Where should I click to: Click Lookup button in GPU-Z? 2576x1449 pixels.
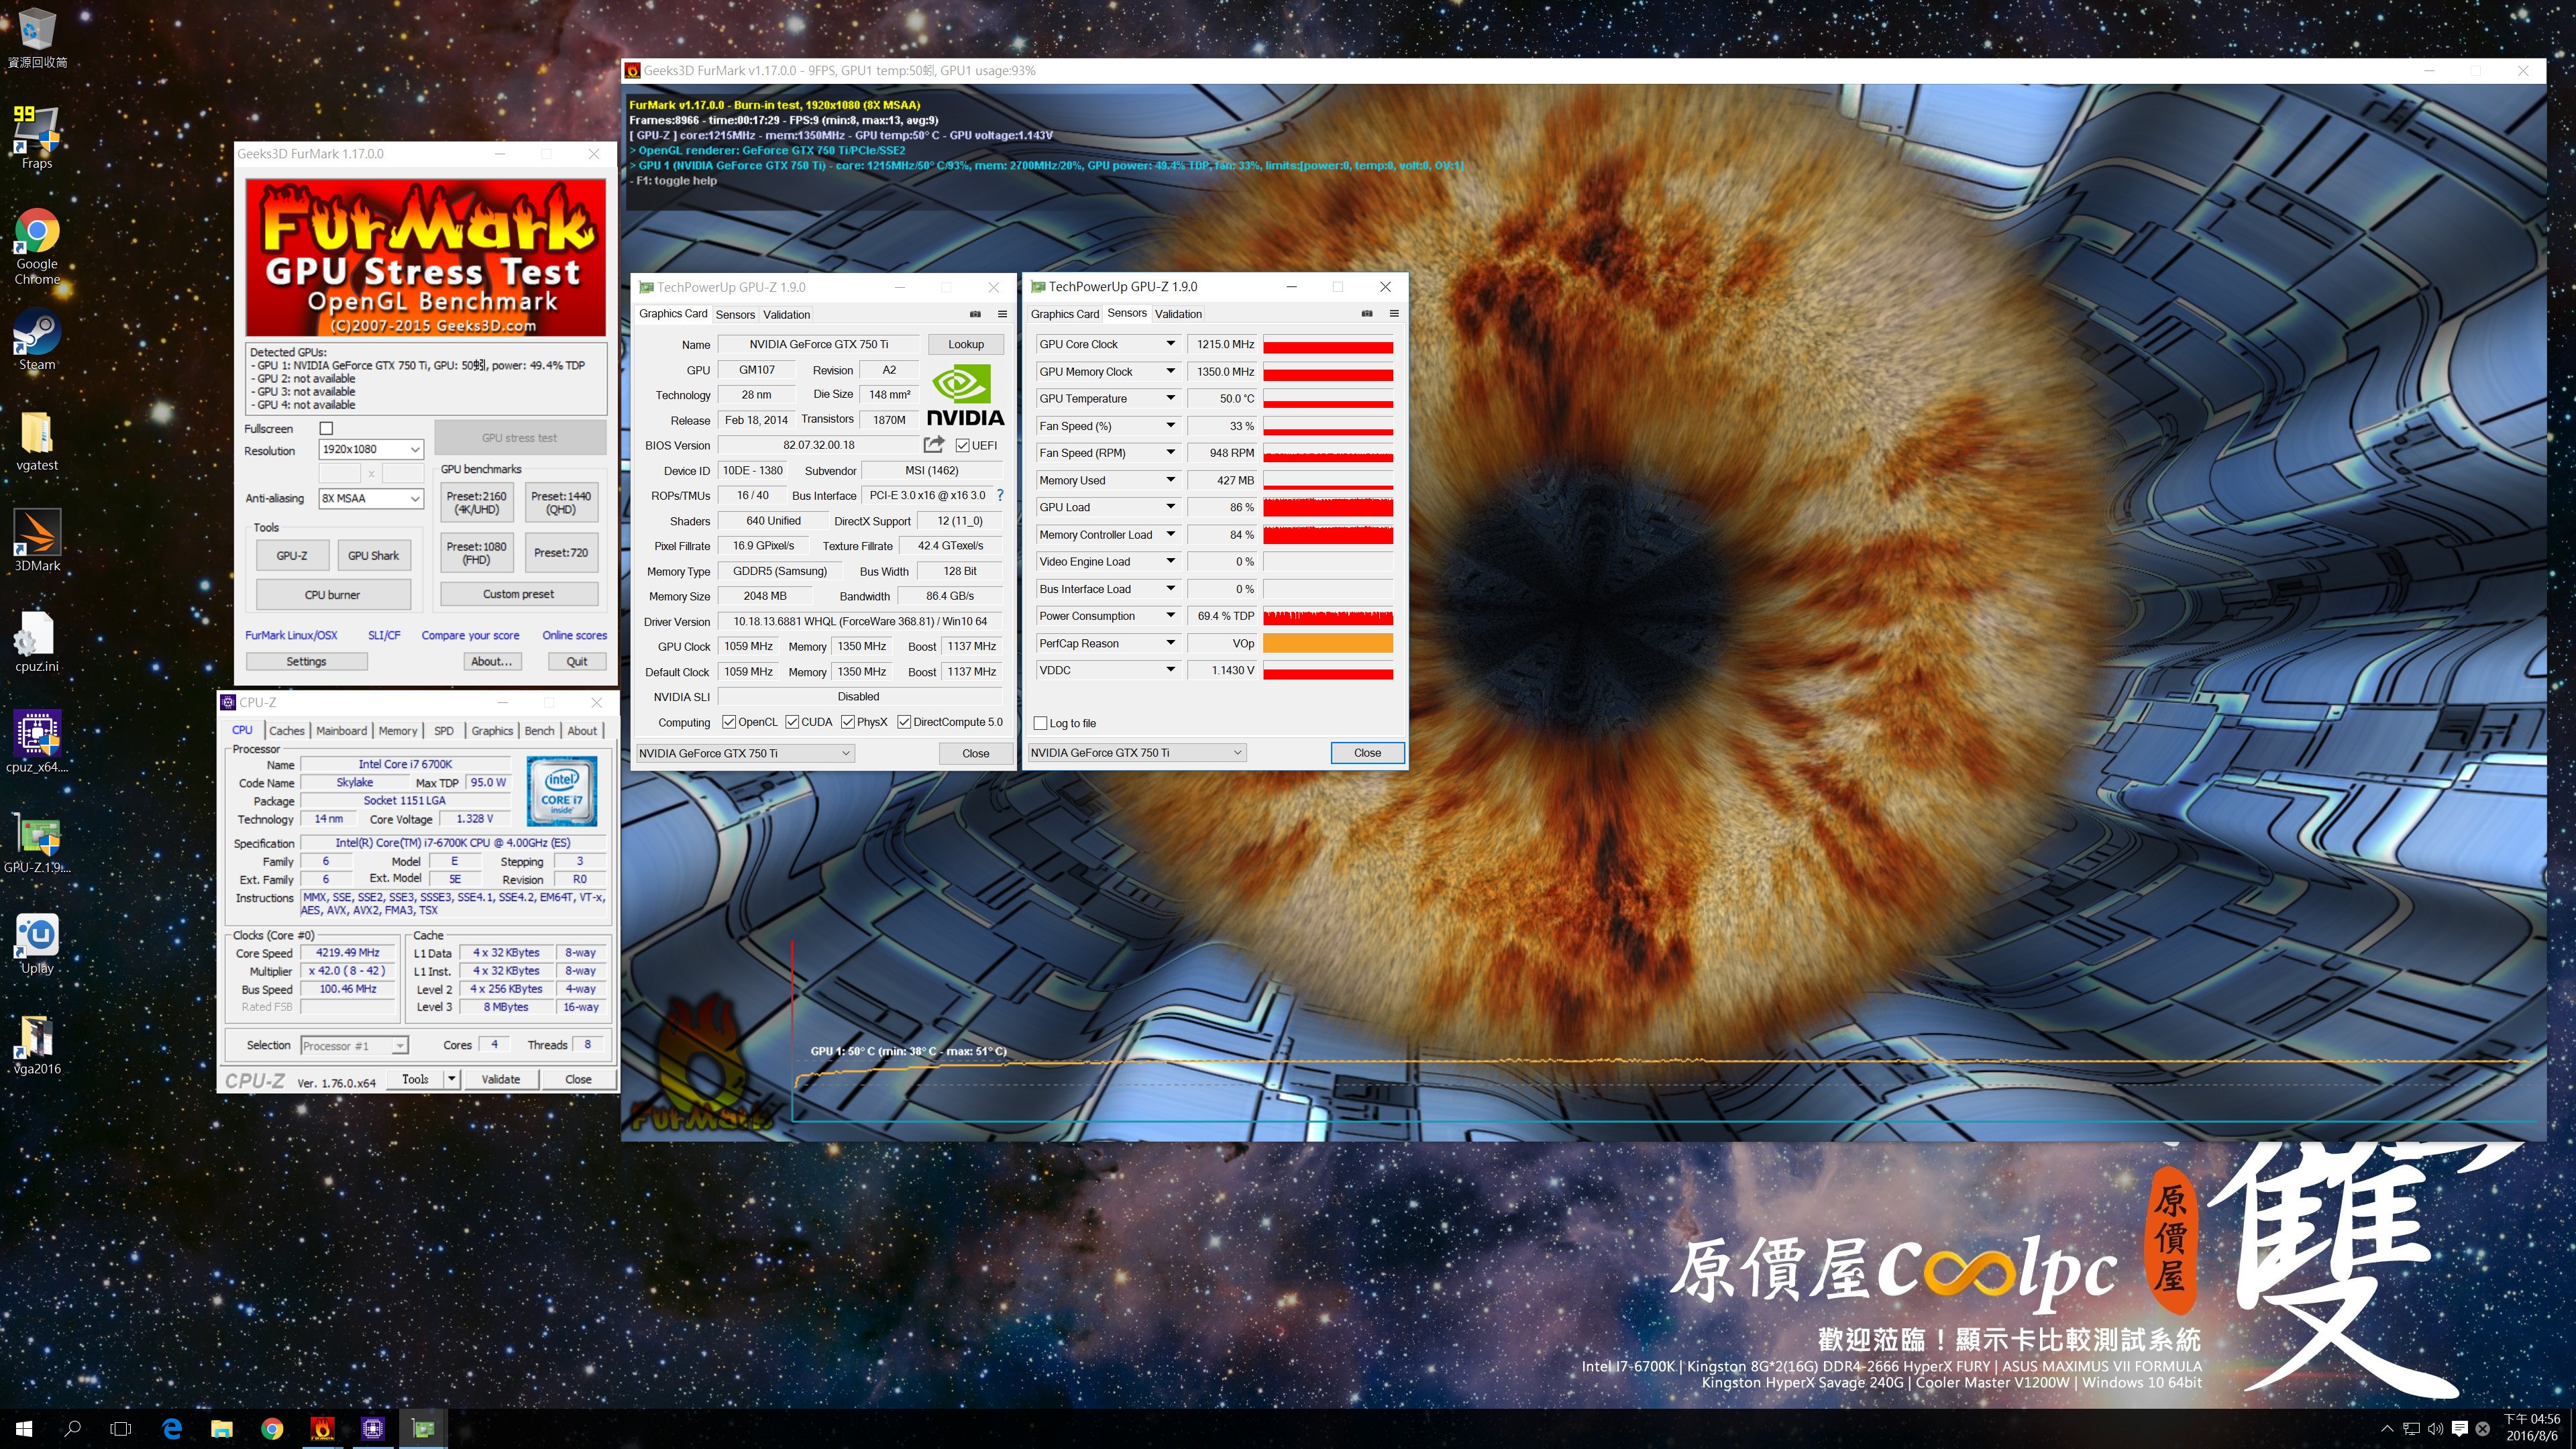pos(965,344)
